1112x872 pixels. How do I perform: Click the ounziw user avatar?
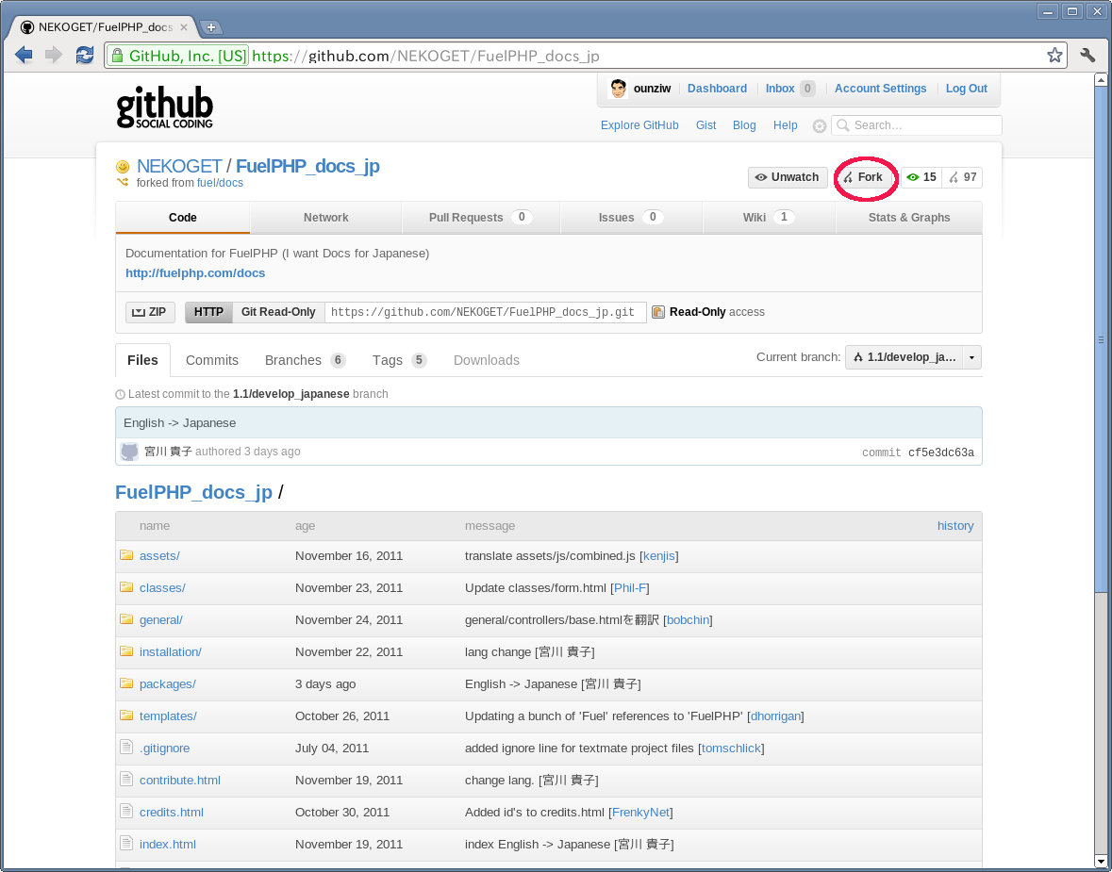[x=619, y=89]
